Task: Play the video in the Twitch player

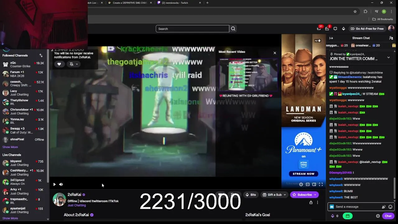Action: (54, 184)
